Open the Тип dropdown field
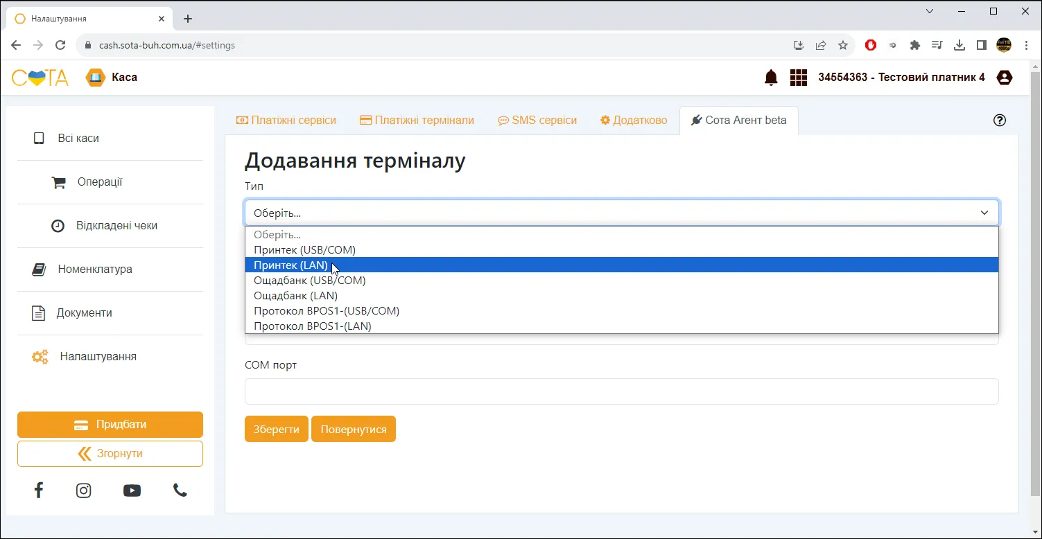 tap(622, 213)
